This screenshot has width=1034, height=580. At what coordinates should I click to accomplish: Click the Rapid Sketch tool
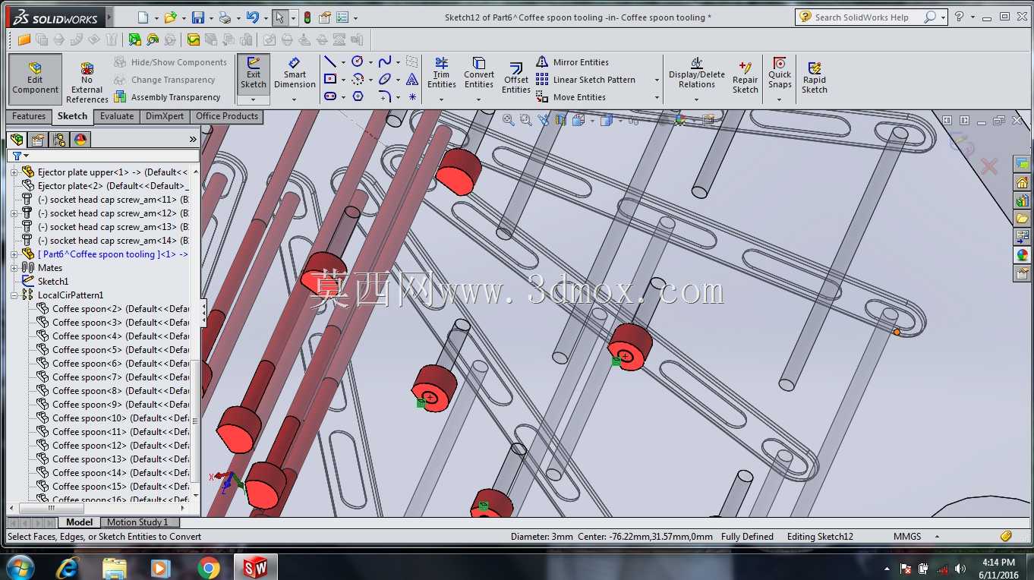[815, 77]
